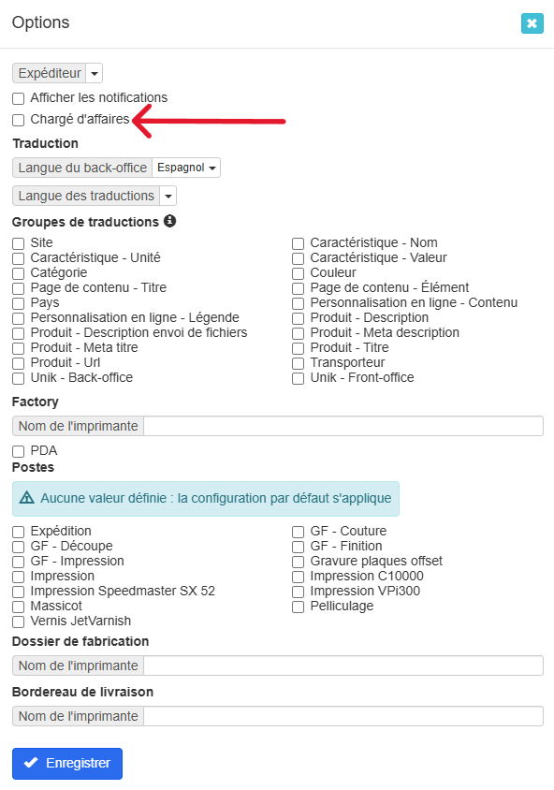
Task: Save options with the Enregistrer button
Action: tap(67, 763)
